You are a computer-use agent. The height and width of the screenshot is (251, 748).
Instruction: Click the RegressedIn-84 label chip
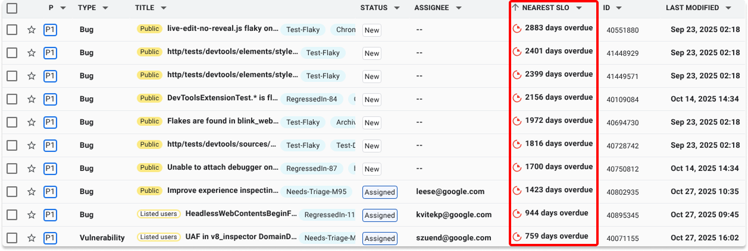click(x=311, y=99)
